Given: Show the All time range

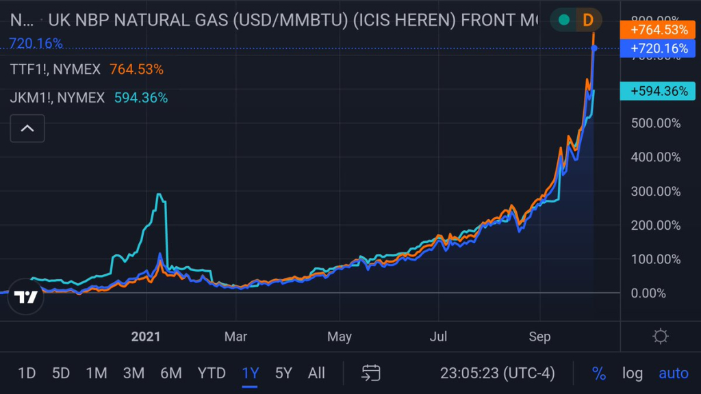Looking at the screenshot, I should point(316,373).
